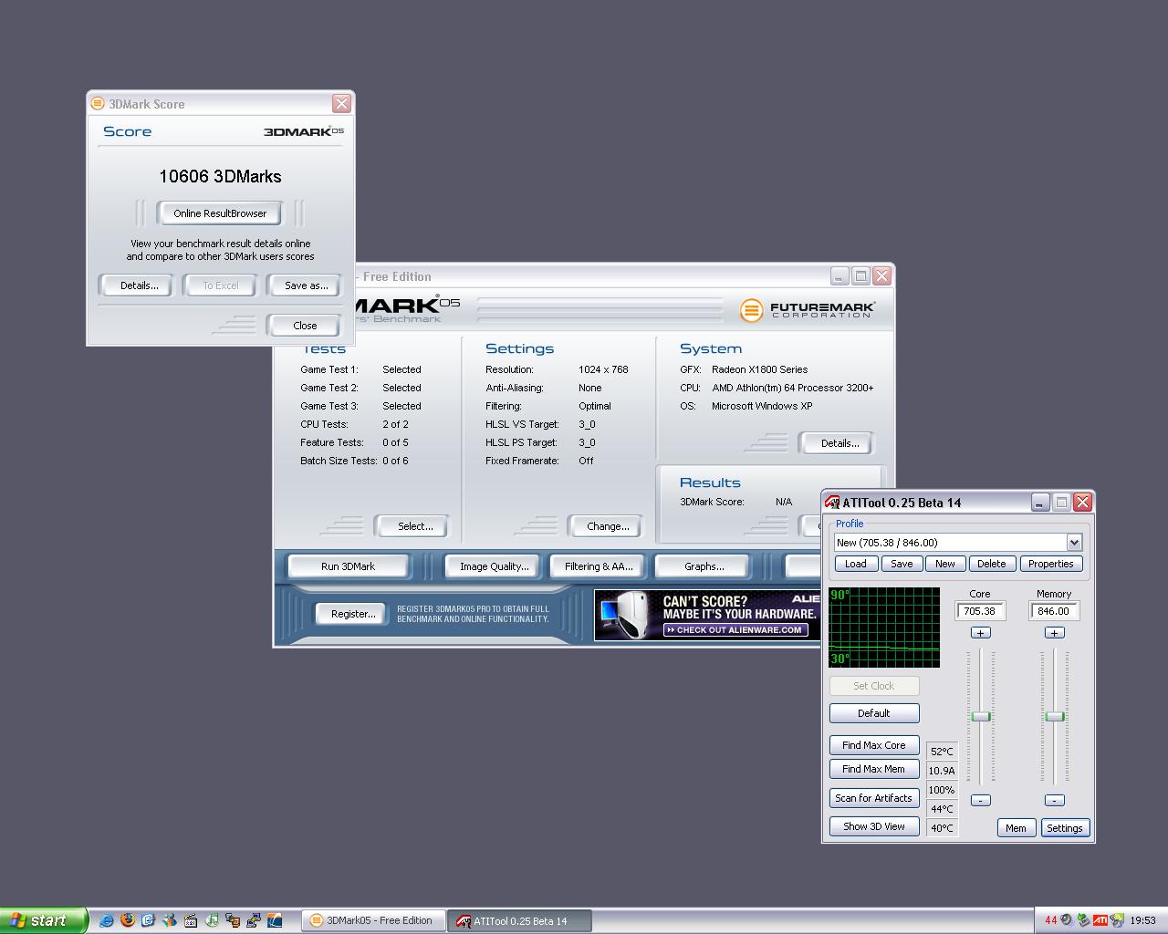Click the red 44 temperature tray icon

1051,920
